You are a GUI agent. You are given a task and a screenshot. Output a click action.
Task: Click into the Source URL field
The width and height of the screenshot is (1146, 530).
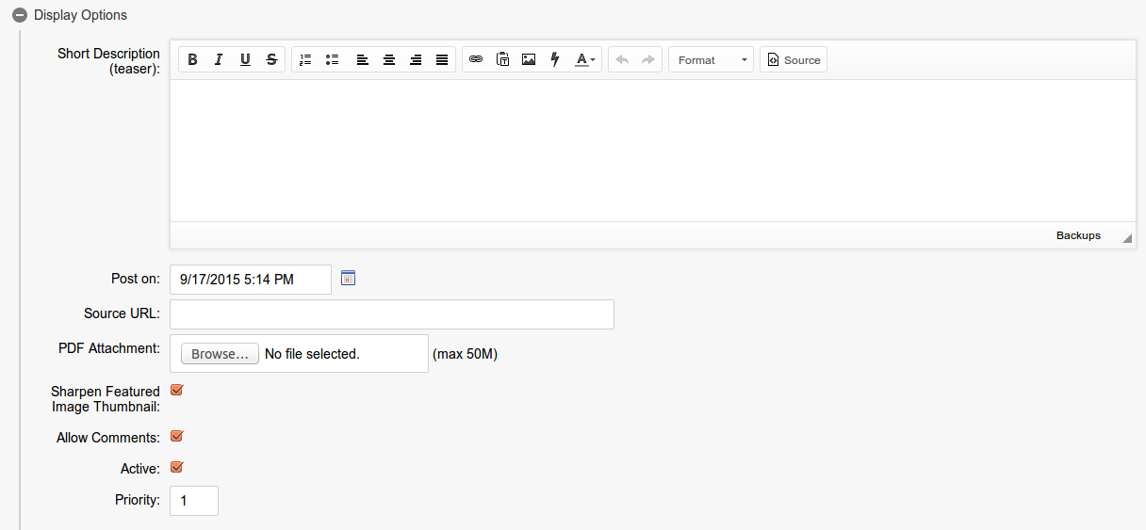391,314
